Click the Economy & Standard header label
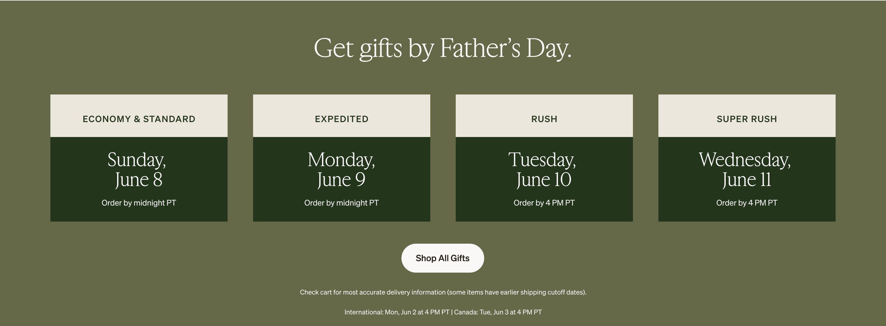This screenshot has height=326, width=886. click(x=139, y=119)
